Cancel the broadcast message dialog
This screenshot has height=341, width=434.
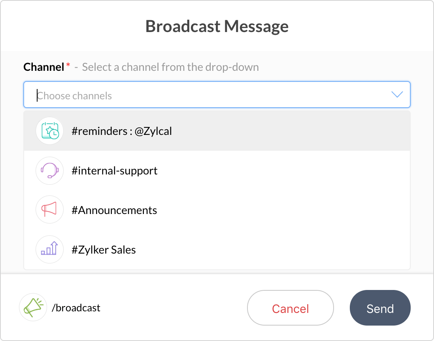pyautogui.click(x=291, y=309)
